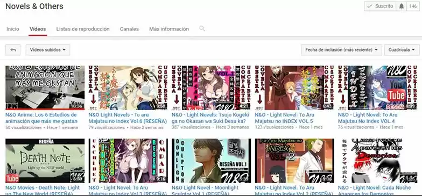Click the '50 visualizaciones' text

pyautogui.click(x=24, y=127)
